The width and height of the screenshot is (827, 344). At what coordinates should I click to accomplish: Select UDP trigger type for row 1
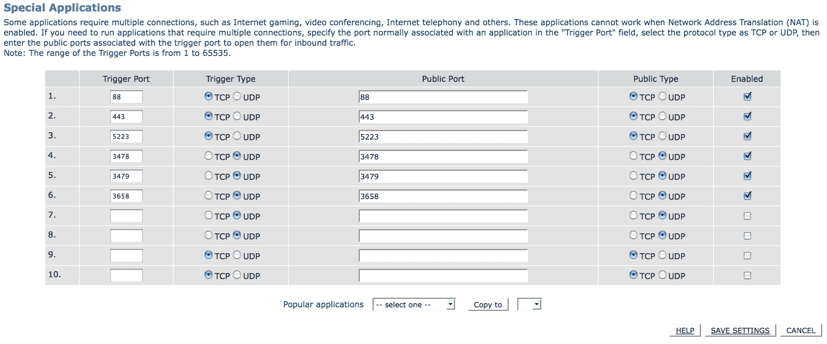click(237, 96)
